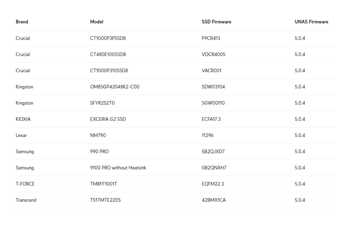Click the UNAS Firmware column header
This screenshot has width=338, height=226.
pyautogui.click(x=311, y=22)
